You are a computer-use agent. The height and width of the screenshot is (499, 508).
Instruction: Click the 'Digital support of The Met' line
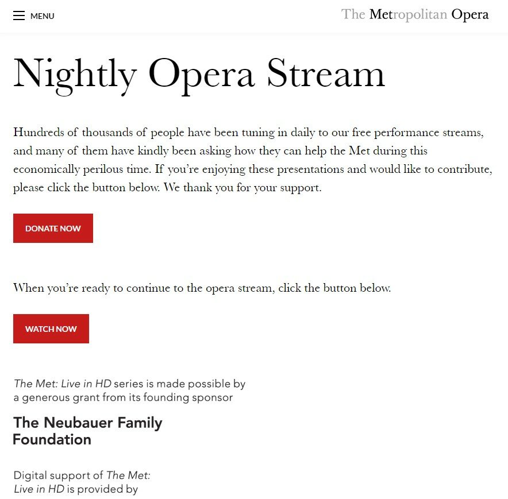pos(82,475)
